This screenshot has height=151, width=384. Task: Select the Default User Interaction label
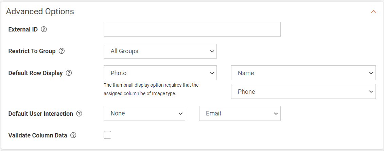[41, 114]
